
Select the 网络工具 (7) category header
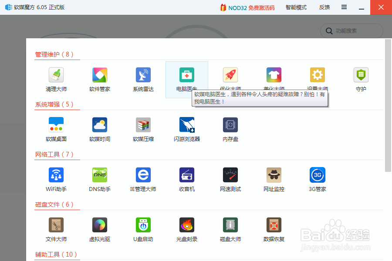(x=54, y=154)
